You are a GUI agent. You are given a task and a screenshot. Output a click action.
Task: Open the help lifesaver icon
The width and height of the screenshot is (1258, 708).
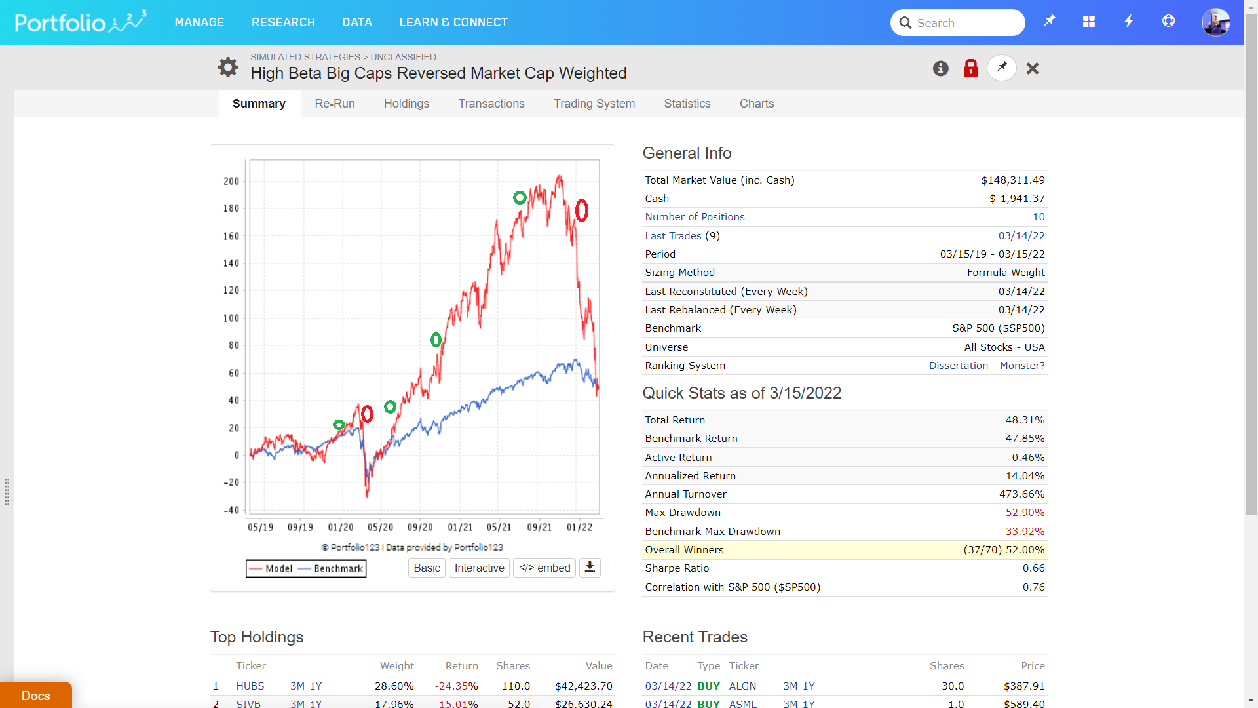point(1168,22)
